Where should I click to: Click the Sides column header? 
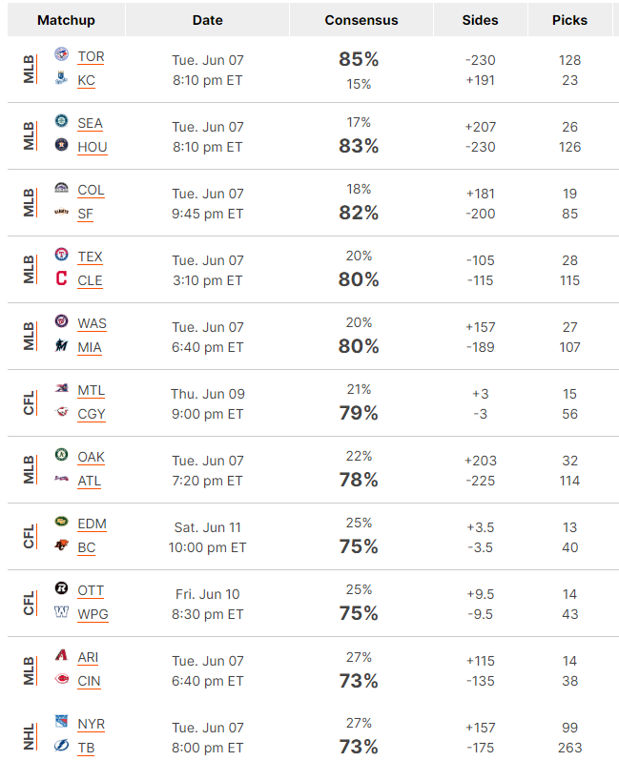pos(480,20)
